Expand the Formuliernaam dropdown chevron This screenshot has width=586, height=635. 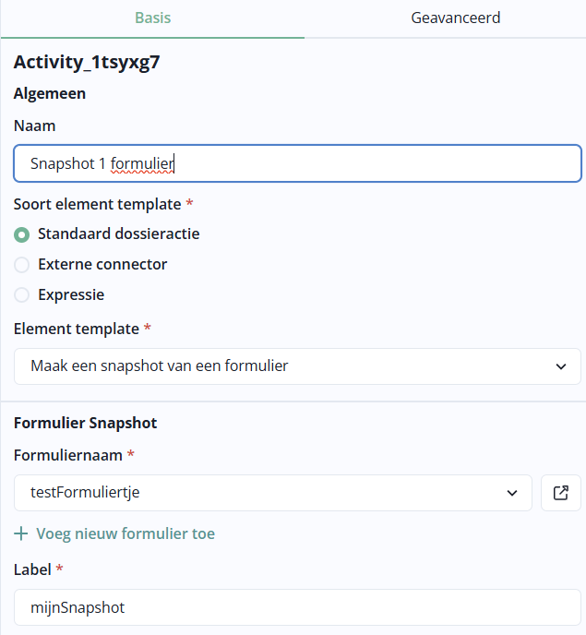[x=512, y=493]
